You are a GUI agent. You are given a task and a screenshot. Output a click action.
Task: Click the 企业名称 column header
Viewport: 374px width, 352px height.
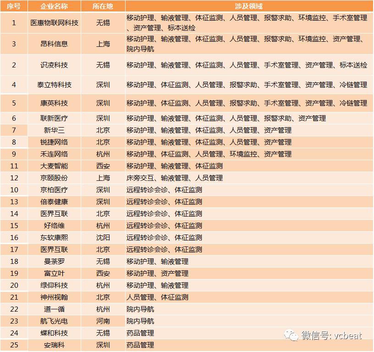(x=54, y=6)
